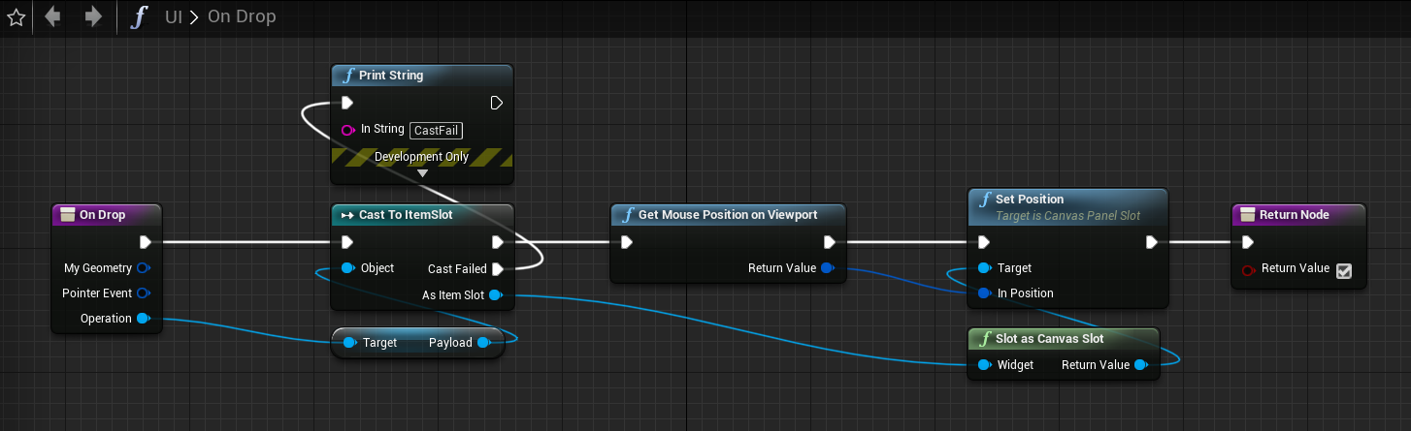This screenshot has width=1411, height=431.
Task: Select the Cast To ItemSlot node title
Action: pos(406,214)
